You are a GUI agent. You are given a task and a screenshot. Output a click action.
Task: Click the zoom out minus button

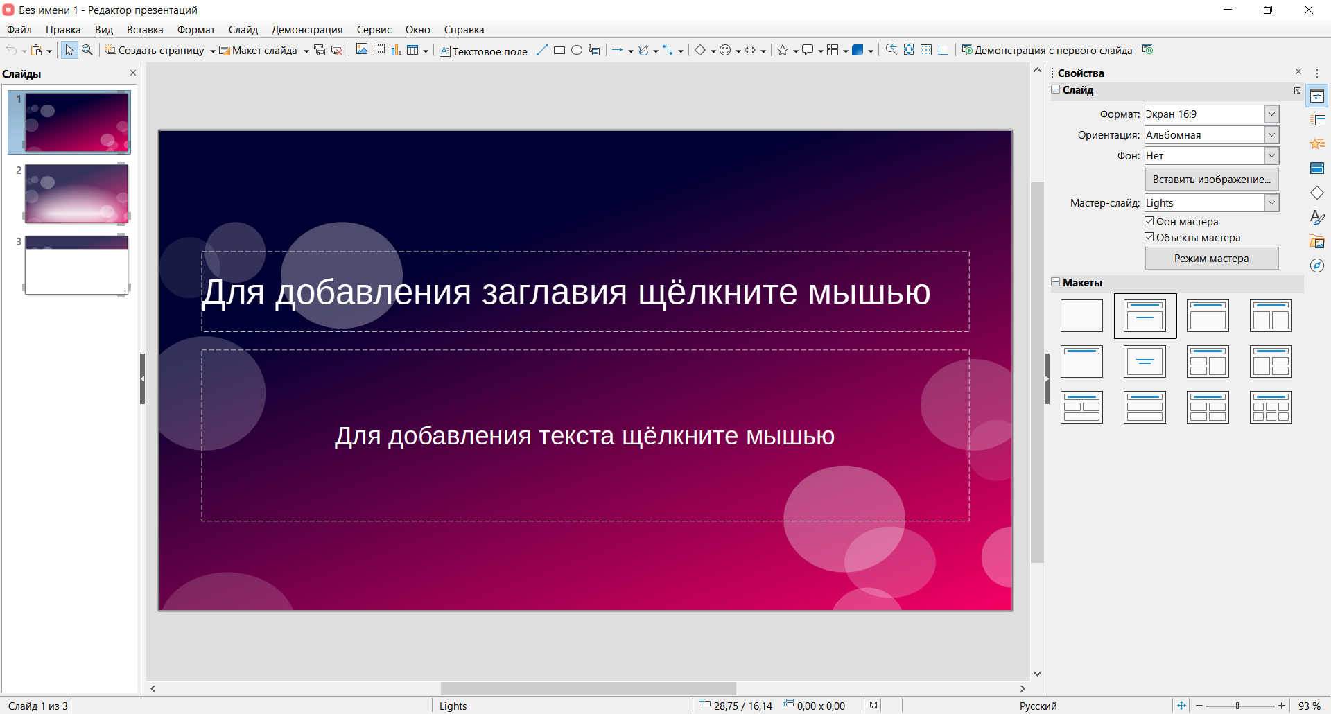click(x=1199, y=706)
